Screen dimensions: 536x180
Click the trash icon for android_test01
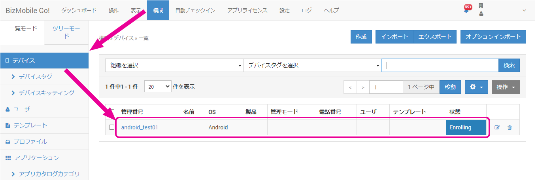coord(510,127)
